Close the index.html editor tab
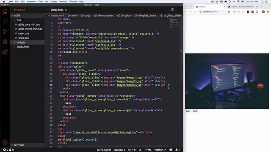This screenshot has height=152, width=271. 66,10
